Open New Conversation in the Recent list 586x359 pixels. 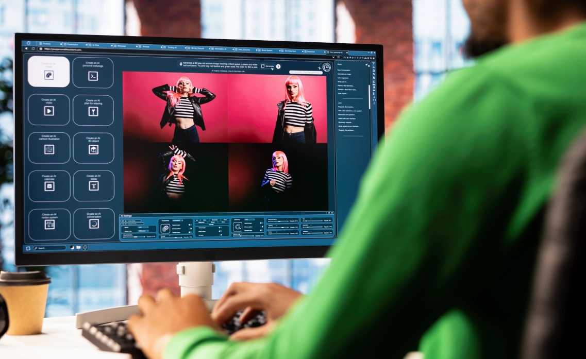pyautogui.click(x=344, y=70)
